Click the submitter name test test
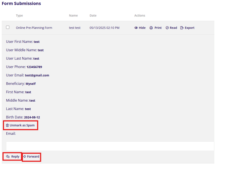Viewport: 226px width, 169px height. pyautogui.click(x=75, y=28)
